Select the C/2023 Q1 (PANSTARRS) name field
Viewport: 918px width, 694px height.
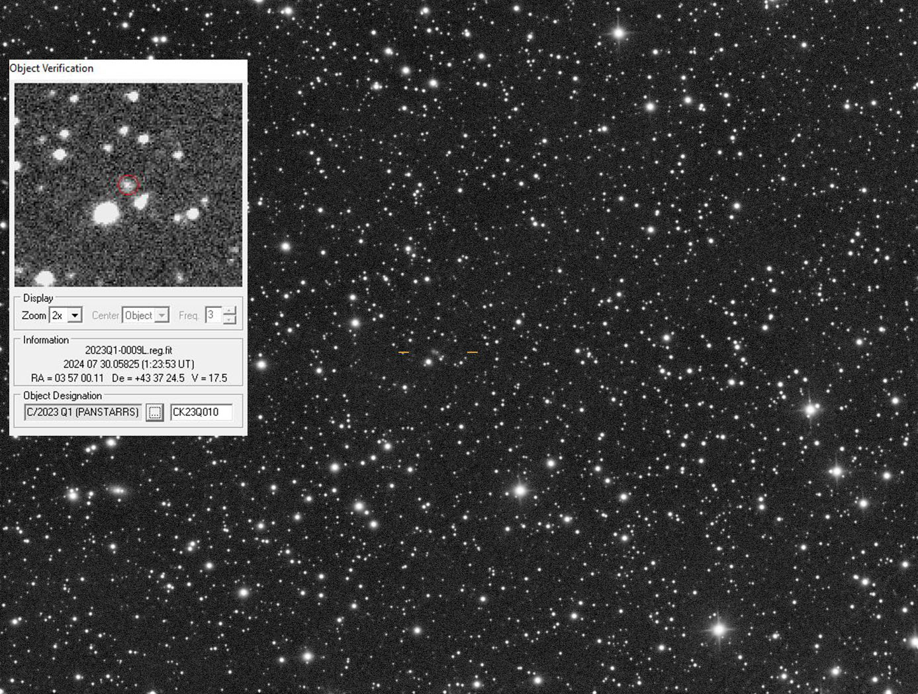point(83,412)
